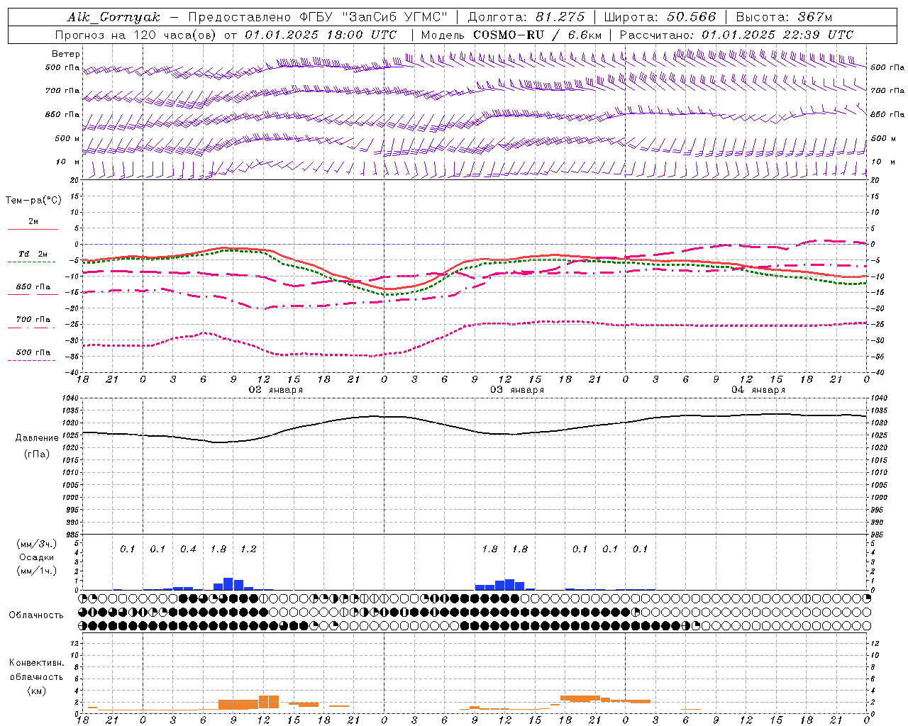
Task: Click the 'Облачность' cloud cover label
Action: [x=36, y=615]
